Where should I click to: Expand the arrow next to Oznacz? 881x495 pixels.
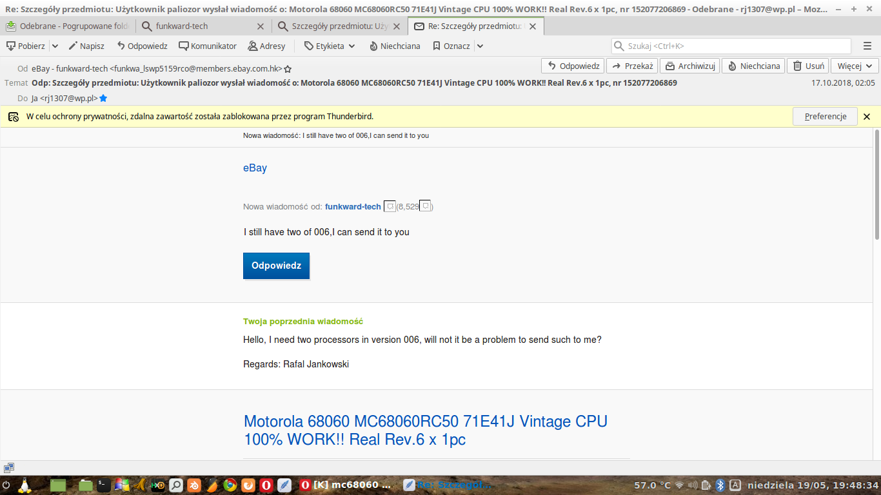tap(480, 46)
